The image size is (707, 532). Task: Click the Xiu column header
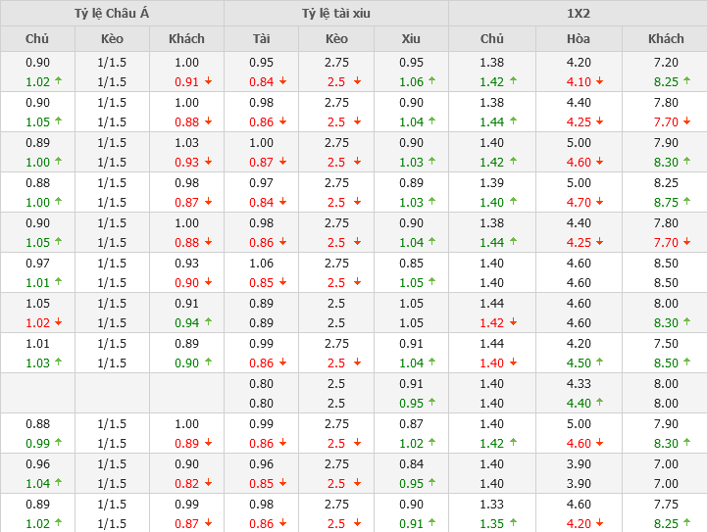[411, 39]
